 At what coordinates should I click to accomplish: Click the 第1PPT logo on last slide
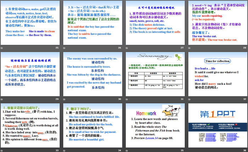(x=217, y=115)
